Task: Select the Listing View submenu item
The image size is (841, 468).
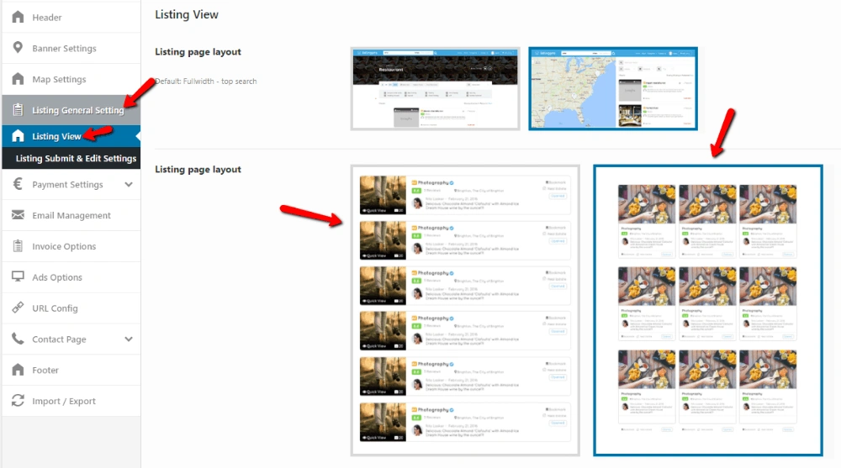Action: [x=56, y=136]
